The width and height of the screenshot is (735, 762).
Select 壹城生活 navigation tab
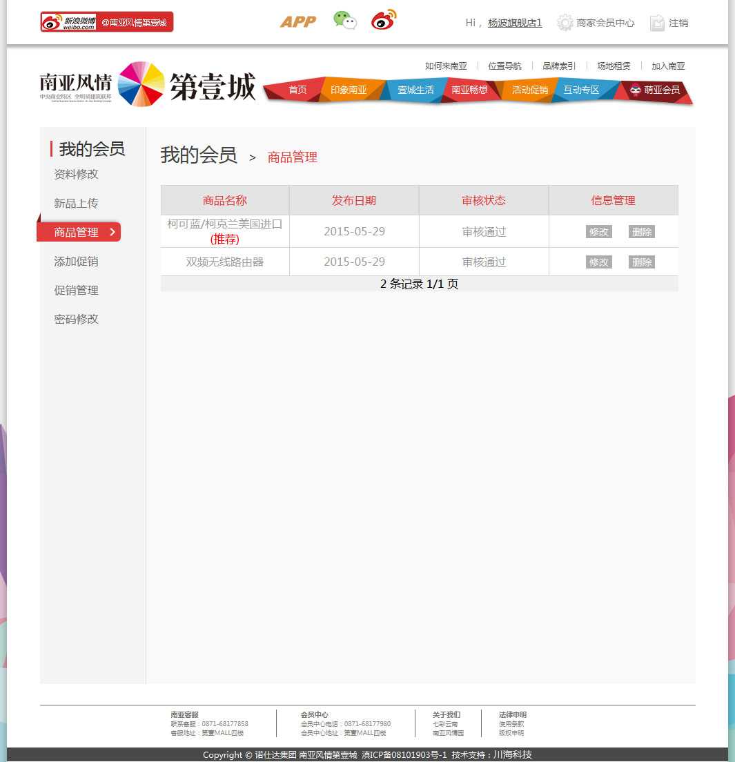point(415,90)
